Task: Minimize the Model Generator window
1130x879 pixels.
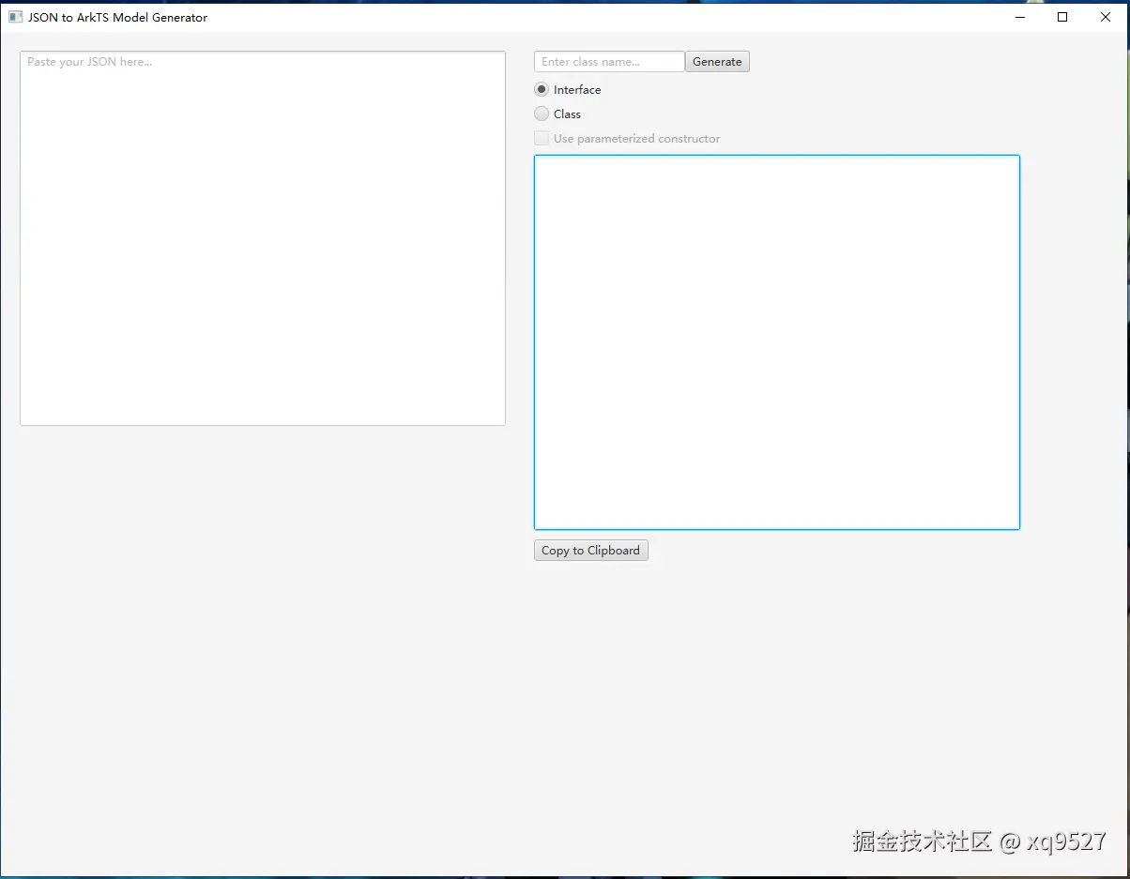Action: [1019, 17]
